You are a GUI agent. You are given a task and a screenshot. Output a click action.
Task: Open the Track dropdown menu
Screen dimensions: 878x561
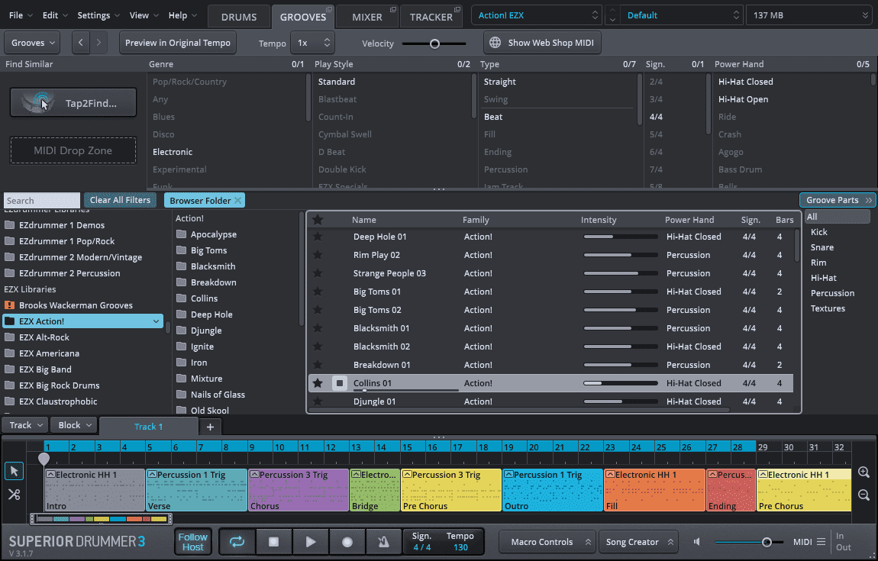[x=25, y=425]
